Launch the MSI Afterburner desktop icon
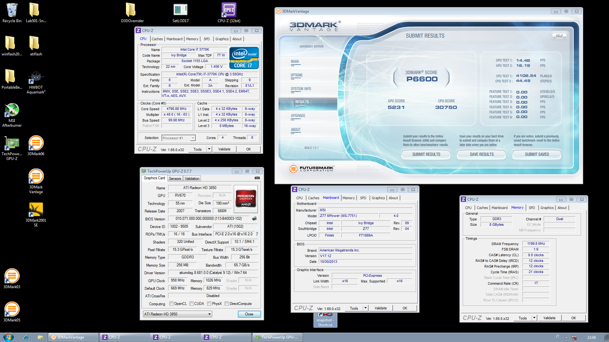 coord(12,115)
